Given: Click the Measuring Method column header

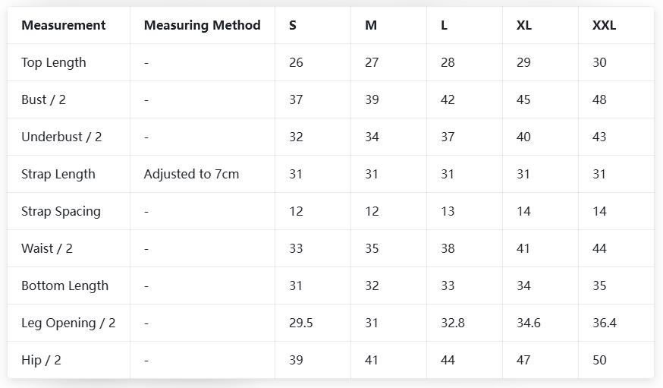Looking at the screenshot, I should (x=202, y=25).
